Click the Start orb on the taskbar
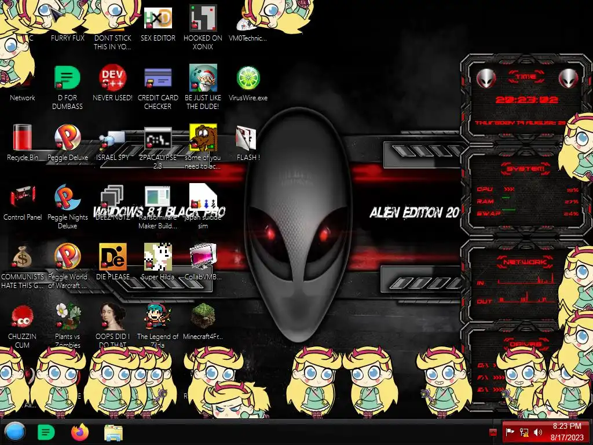This screenshot has height=445, width=593. click(x=15, y=432)
